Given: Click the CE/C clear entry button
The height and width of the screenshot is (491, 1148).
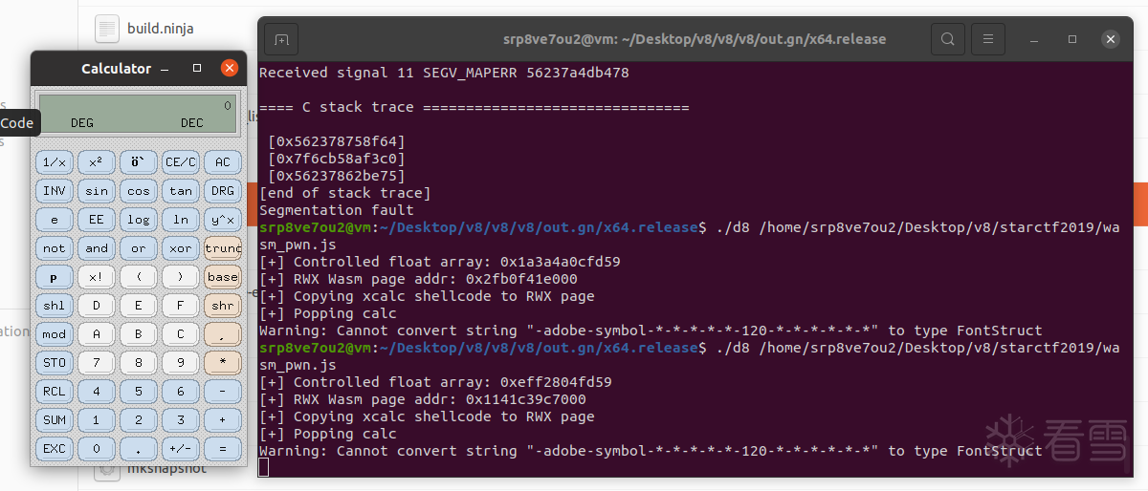Looking at the screenshot, I should click(x=181, y=162).
